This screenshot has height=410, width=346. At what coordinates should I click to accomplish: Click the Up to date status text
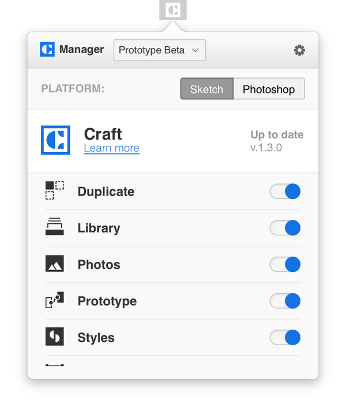[277, 135]
